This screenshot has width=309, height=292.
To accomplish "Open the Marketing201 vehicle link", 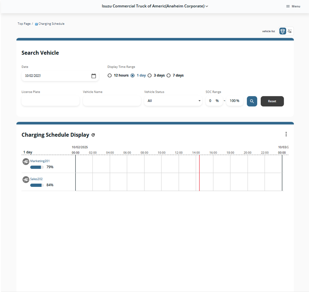I will 40,161.
